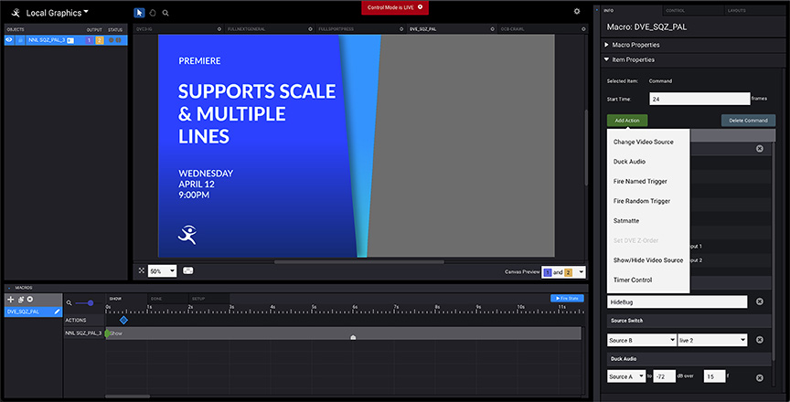Click the timeline zoom magnifier icon
The height and width of the screenshot is (402, 790).
click(x=69, y=303)
